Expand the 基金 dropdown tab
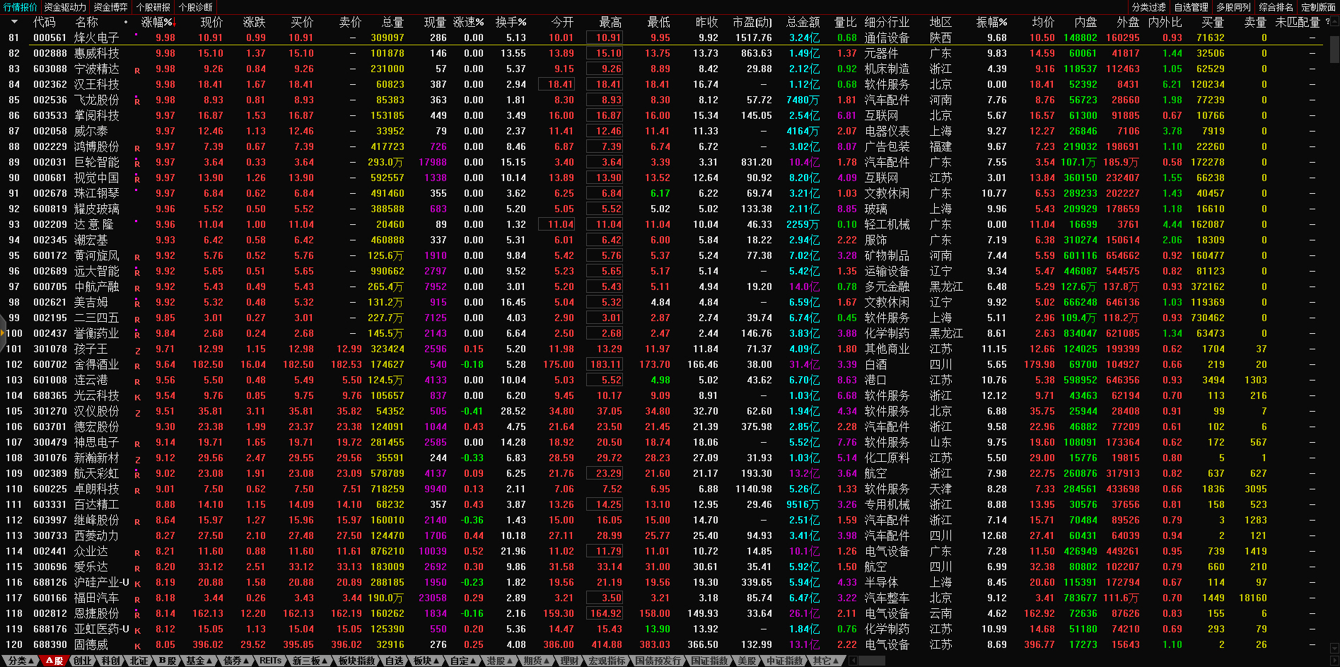Image resolution: width=1340 pixels, height=667 pixels. 199,661
